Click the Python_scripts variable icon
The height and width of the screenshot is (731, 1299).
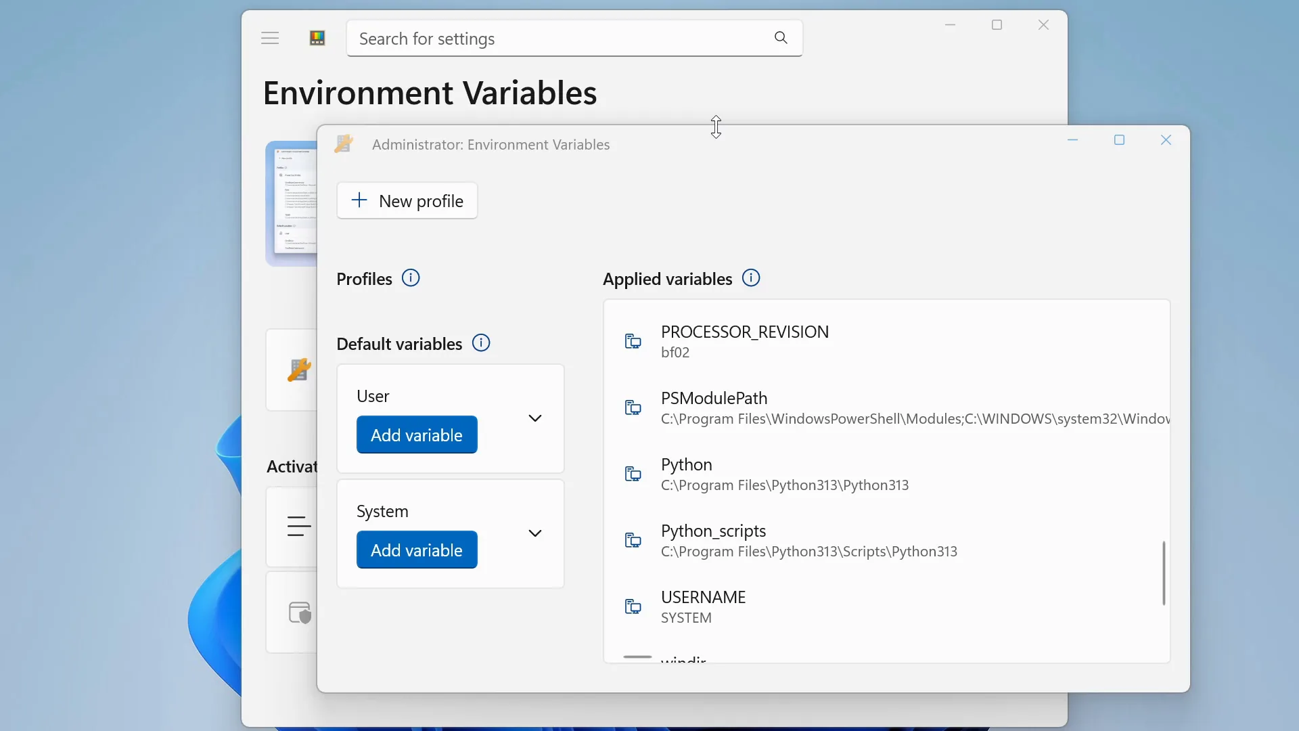click(x=633, y=540)
